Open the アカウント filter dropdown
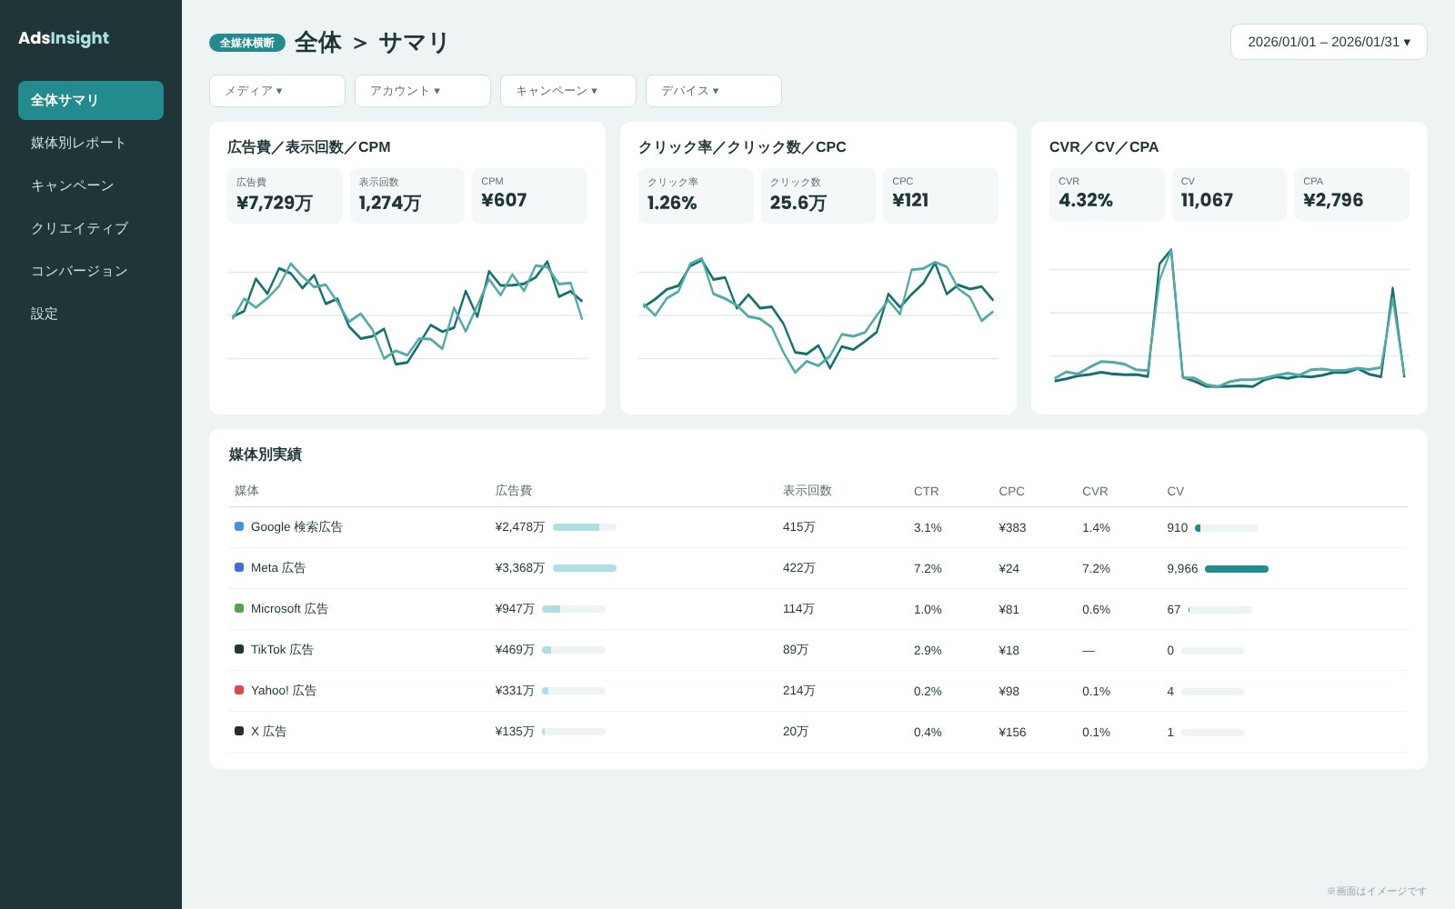Viewport: 1455px width, 909px height. point(423,91)
